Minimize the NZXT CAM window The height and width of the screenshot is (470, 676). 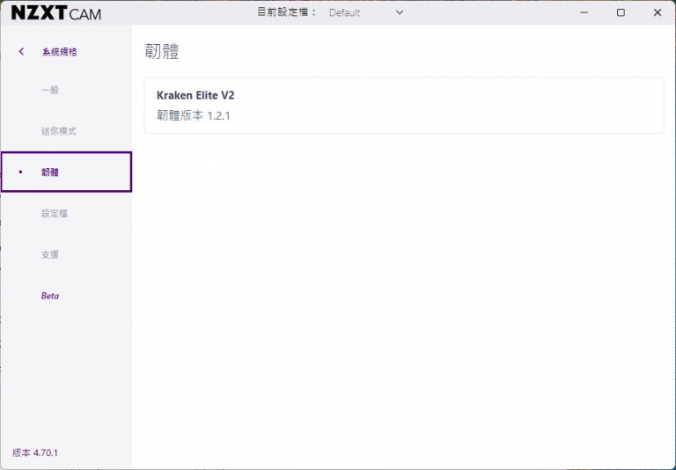click(x=584, y=12)
